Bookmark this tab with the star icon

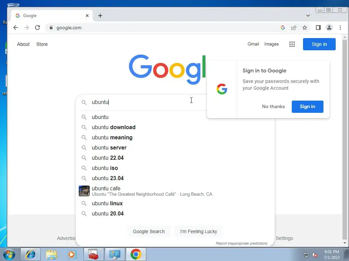tap(305, 28)
